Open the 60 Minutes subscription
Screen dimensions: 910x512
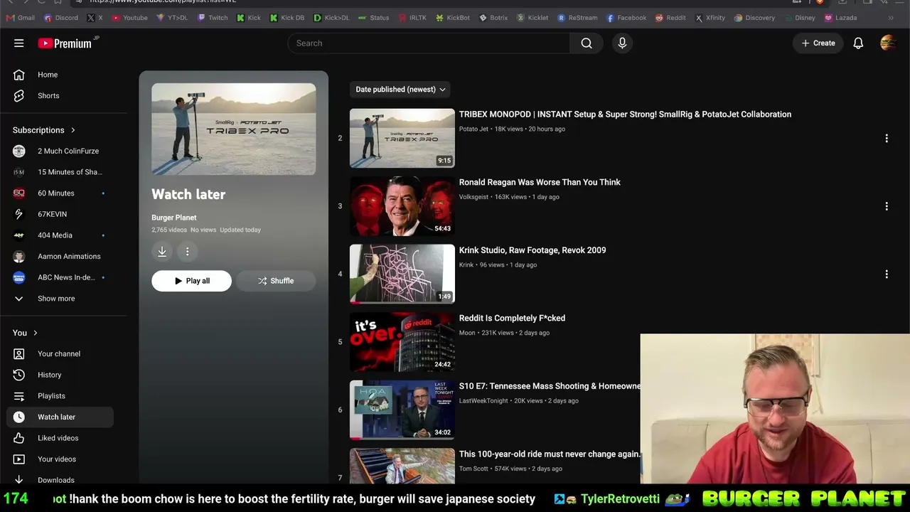click(60, 193)
